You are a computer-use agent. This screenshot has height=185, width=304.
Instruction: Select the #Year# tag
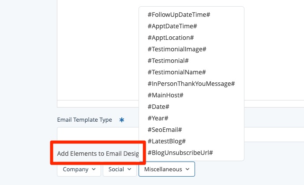coord(158,118)
